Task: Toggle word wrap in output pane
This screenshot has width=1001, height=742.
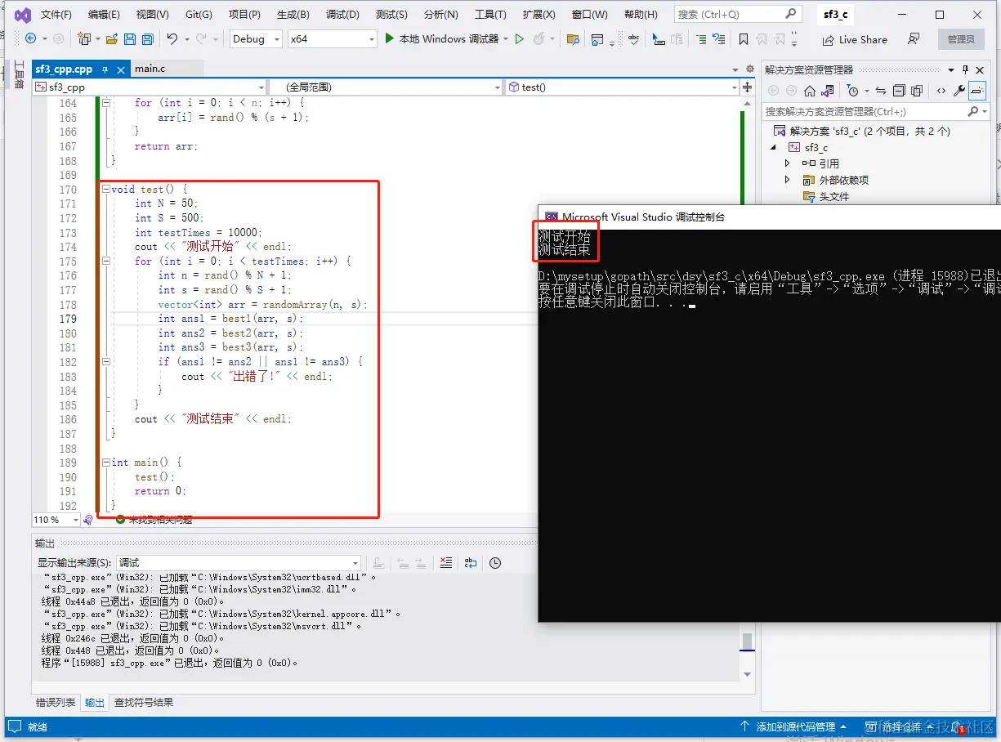Action: coord(471,562)
